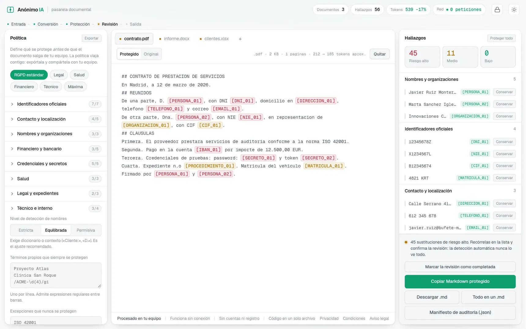This screenshot has width=526, height=329.
Task: Click Conservar for Innovaciones organization finding
Action: pos(504,116)
